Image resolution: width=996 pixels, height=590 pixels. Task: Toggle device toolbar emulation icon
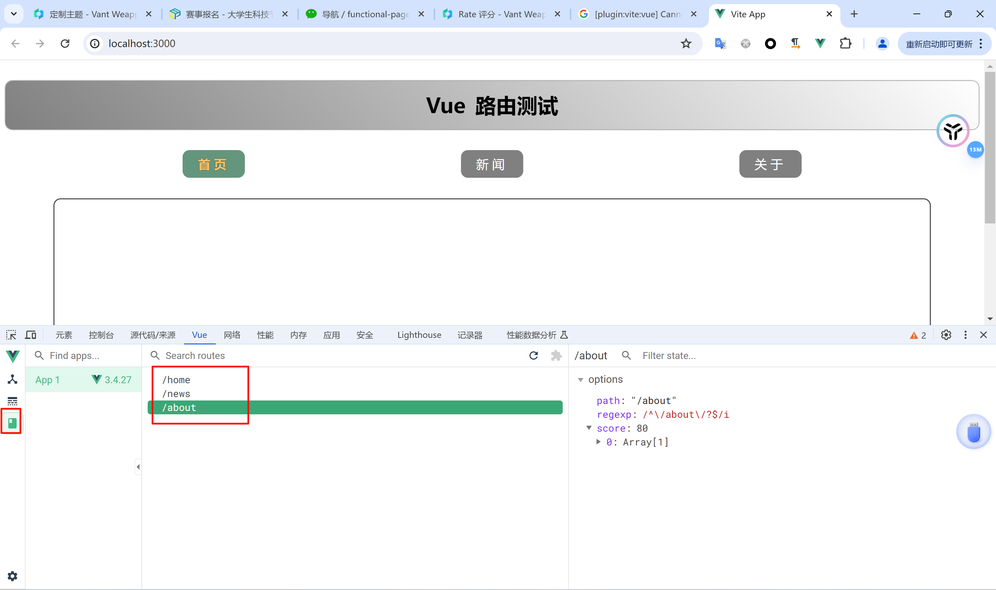(x=30, y=335)
